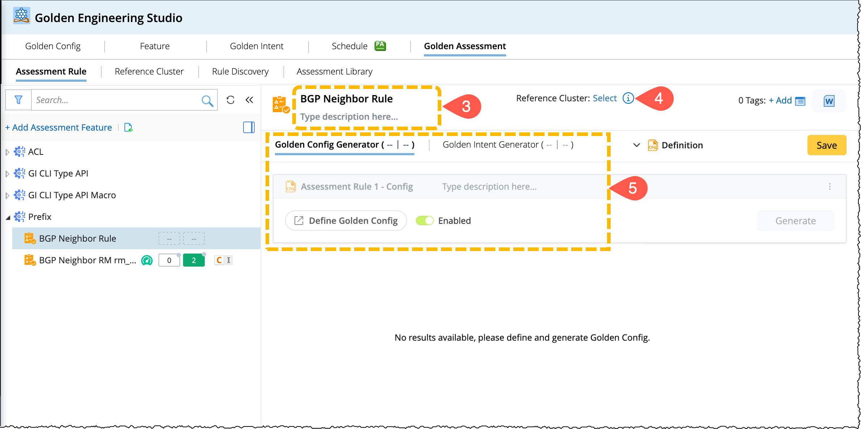This screenshot has height=429, width=861.
Task: Collapse the Prefix tree node
Action: coord(8,217)
